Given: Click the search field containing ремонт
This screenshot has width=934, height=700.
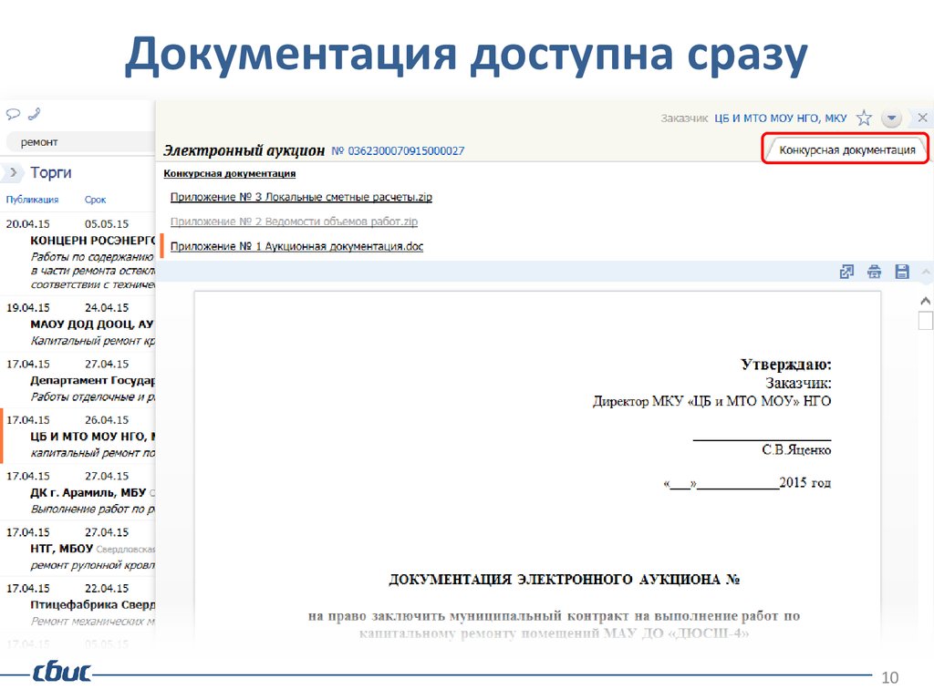Looking at the screenshot, I should (x=78, y=142).
